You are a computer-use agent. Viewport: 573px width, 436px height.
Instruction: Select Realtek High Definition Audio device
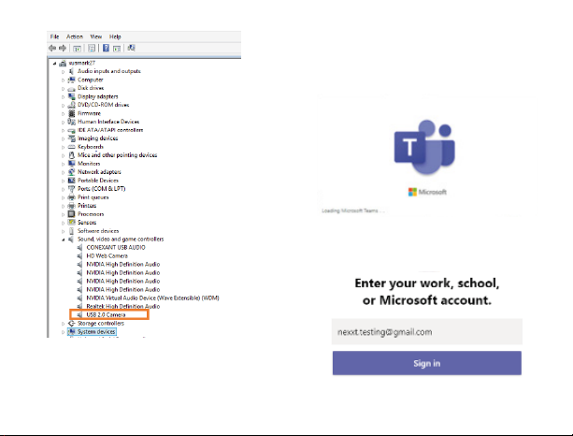[x=123, y=306]
